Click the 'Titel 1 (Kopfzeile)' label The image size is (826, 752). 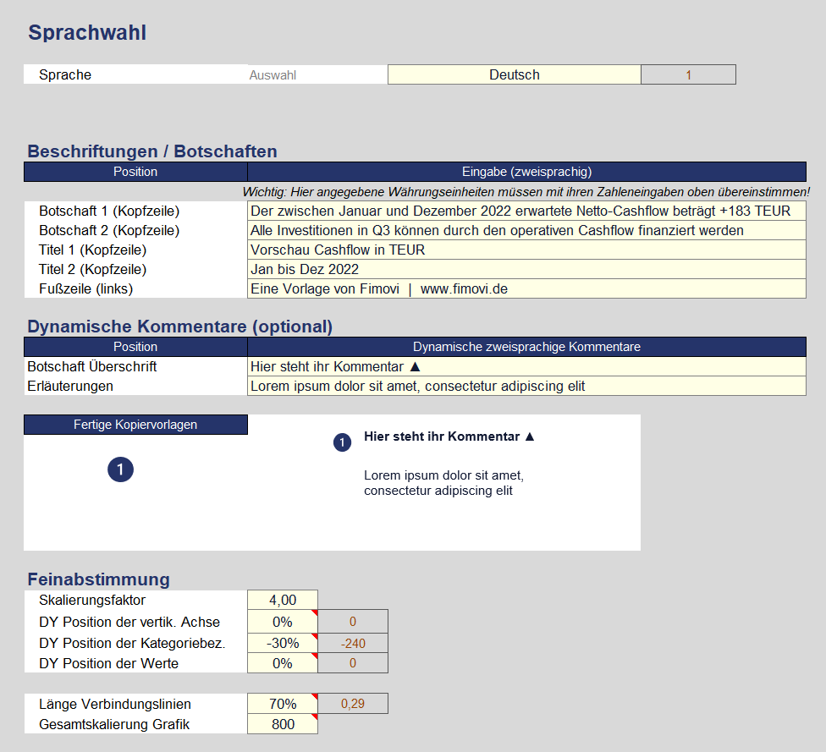click(93, 250)
